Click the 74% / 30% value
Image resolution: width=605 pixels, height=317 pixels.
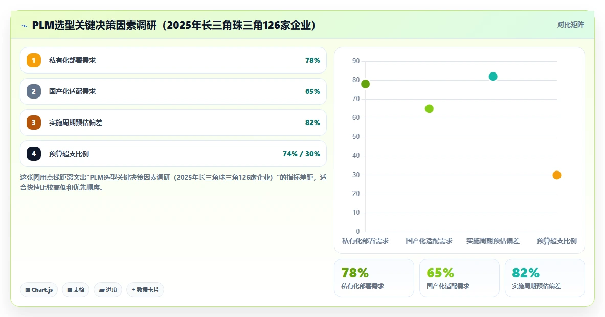301,154
